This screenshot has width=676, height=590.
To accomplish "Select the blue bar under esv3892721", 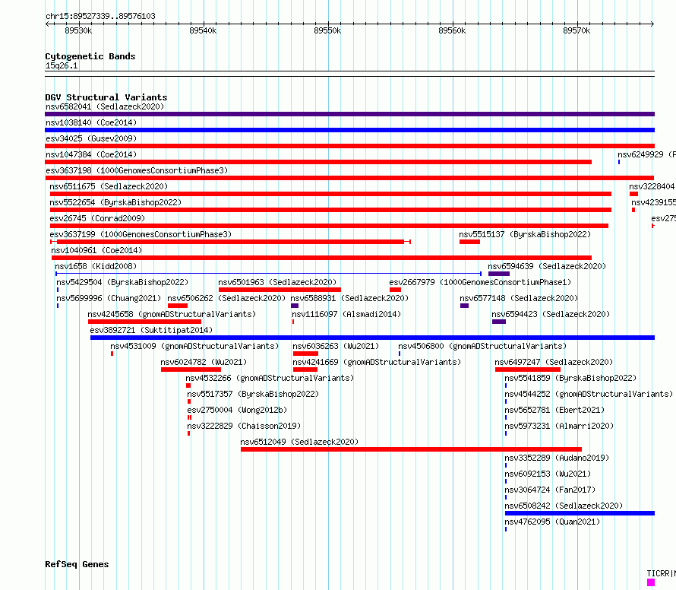I will (x=372, y=338).
